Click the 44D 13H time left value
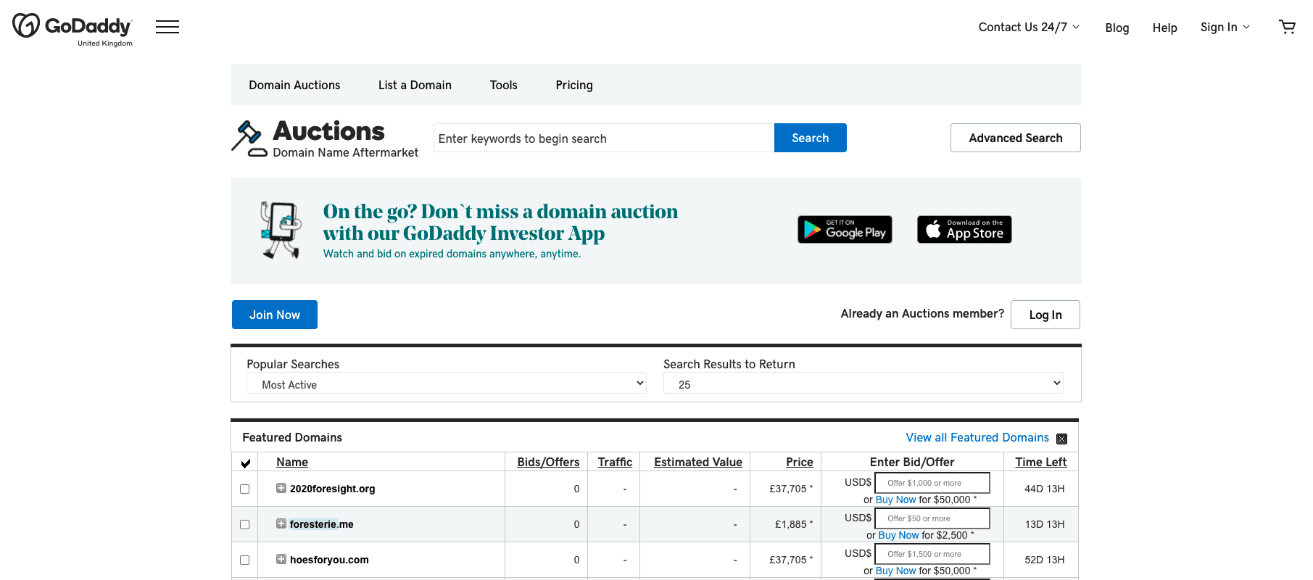The width and height of the screenshot is (1313, 580). (x=1044, y=489)
